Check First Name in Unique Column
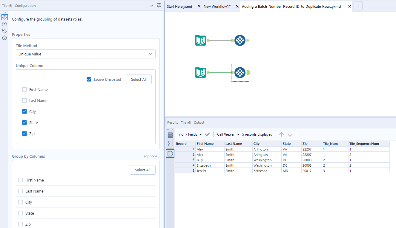The height and width of the screenshot is (228, 396). tap(24, 89)
